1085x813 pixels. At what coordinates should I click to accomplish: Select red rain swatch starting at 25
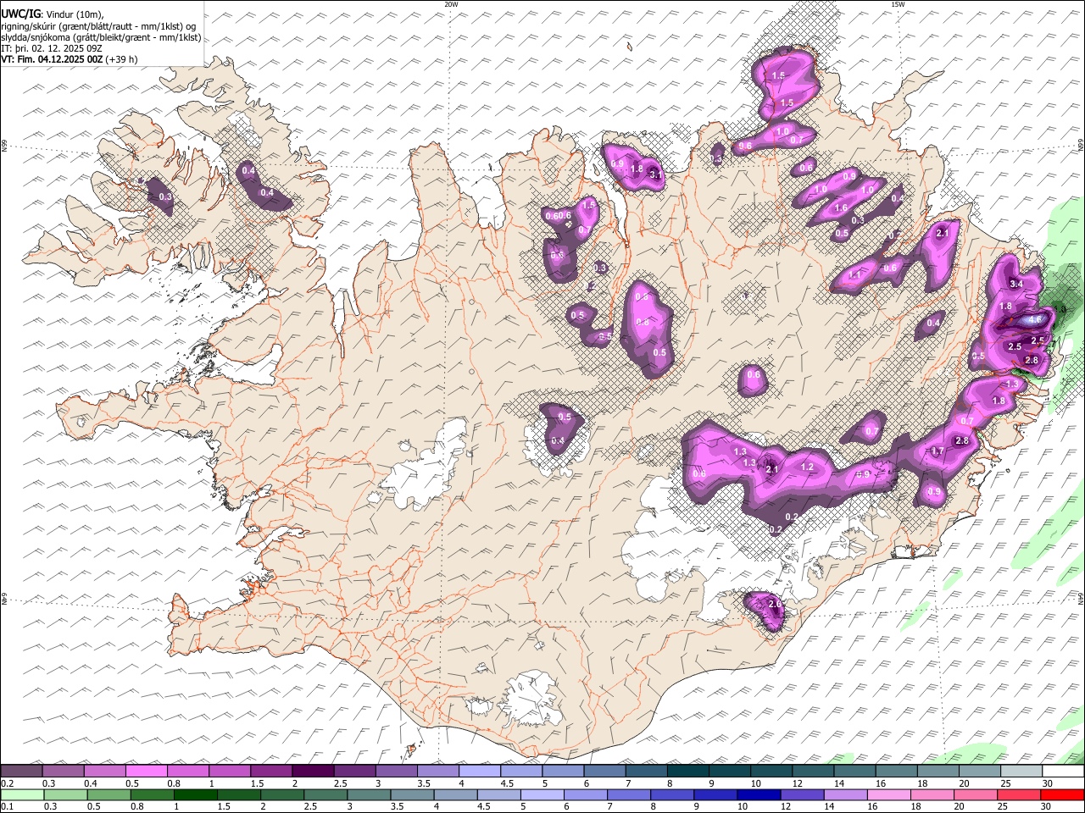(x=1020, y=794)
